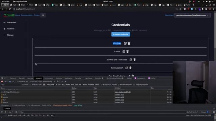Toggle the DevTools device toolbar
This screenshot has width=216, height=121.
tap(5, 78)
